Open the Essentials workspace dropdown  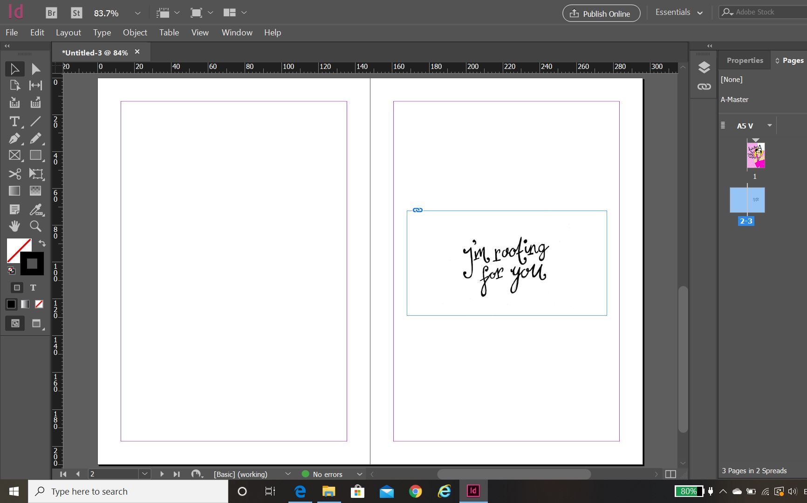coord(679,13)
